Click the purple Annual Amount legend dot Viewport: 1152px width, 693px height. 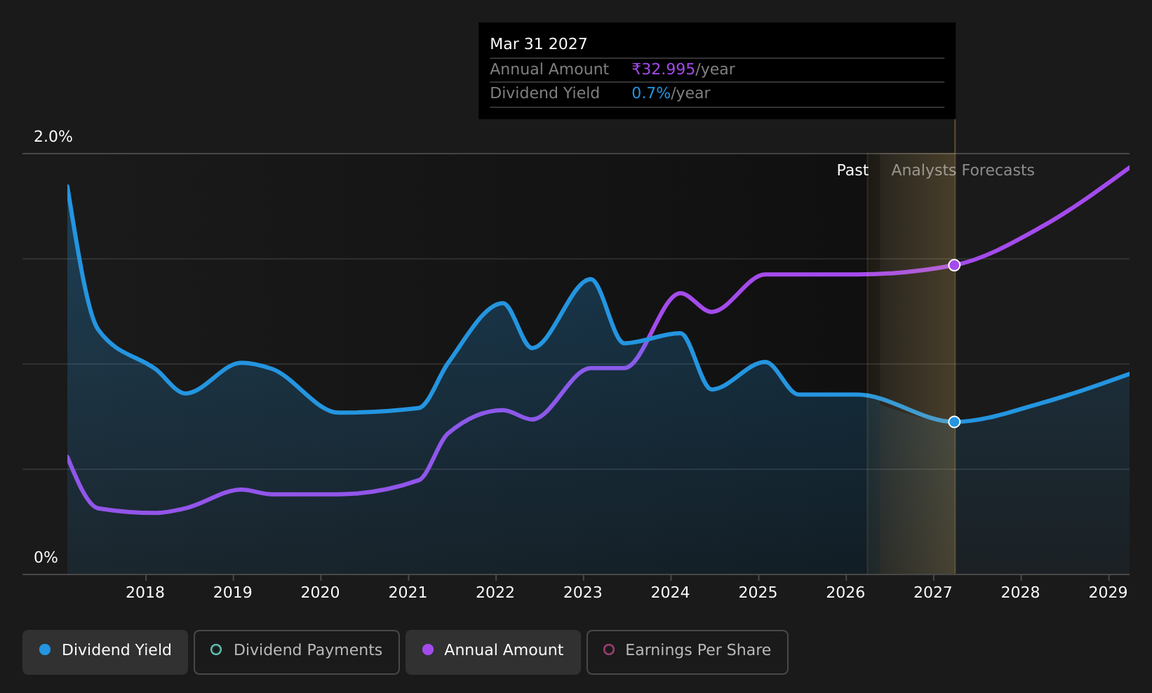(x=428, y=650)
